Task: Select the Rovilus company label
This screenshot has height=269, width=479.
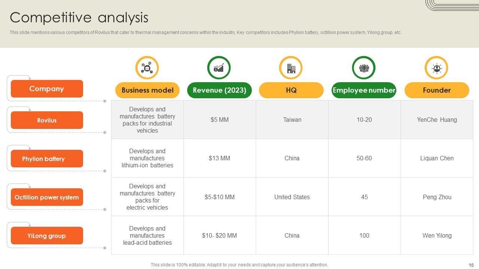Action: tap(47, 120)
